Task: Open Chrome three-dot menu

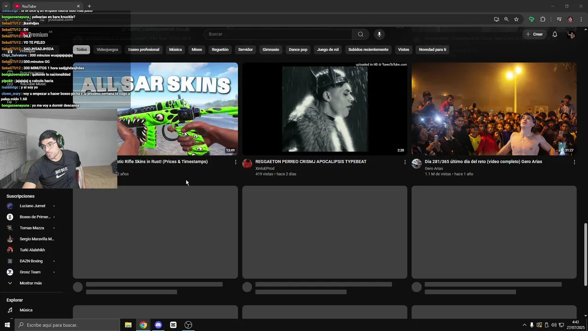Action: coord(581,19)
